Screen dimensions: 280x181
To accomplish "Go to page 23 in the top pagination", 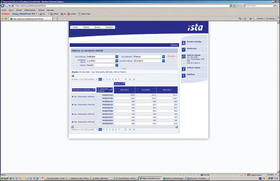I will pyautogui.click(x=134, y=79).
